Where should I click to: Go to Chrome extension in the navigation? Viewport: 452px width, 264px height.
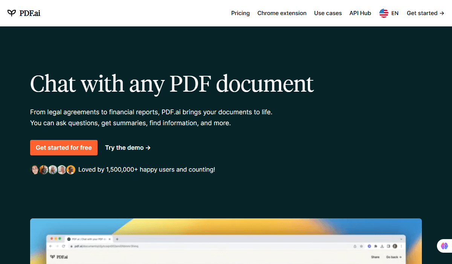coord(282,13)
